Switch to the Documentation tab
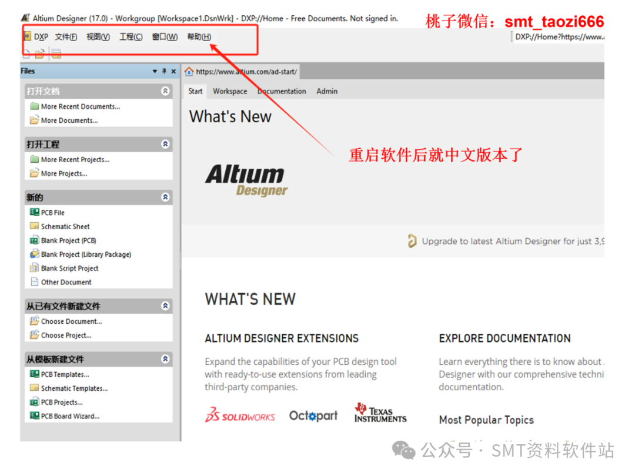 (x=281, y=91)
